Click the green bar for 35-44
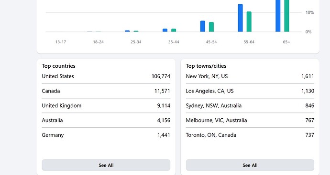 pos(174,30)
